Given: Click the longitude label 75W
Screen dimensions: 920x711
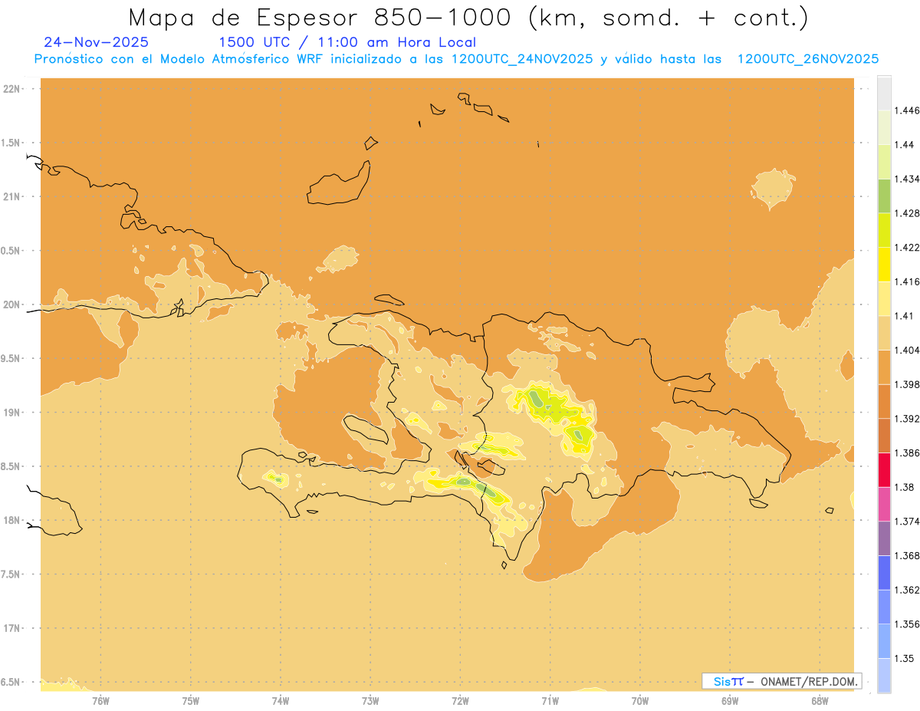Looking at the screenshot, I should tap(191, 700).
